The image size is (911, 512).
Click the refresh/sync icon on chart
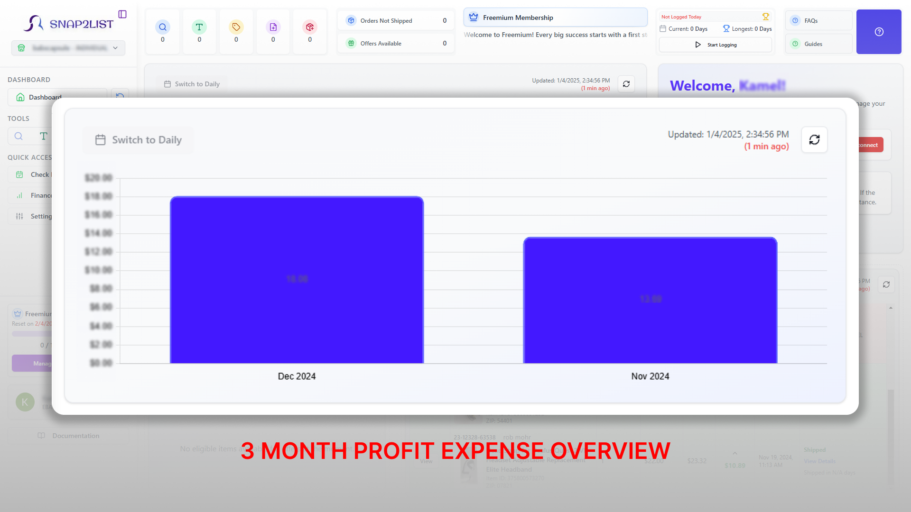pyautogui.click(x=814, y=139)
